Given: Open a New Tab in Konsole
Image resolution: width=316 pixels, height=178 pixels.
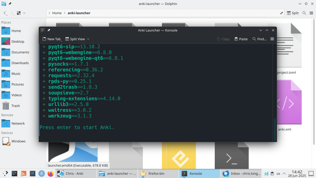Looking at the screenshot, I should (x=52, y=39).
